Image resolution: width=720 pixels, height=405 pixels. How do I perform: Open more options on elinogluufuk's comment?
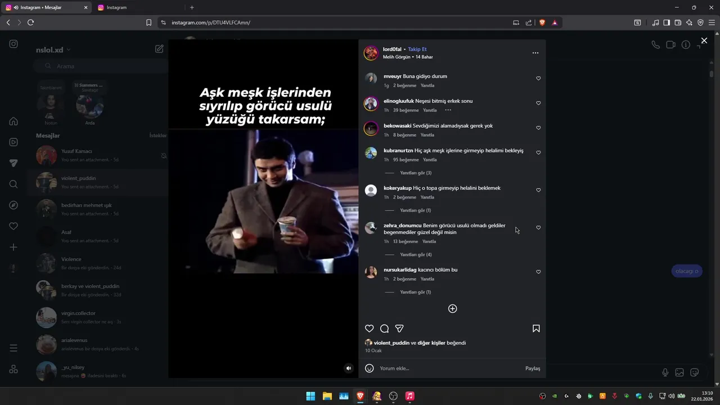tap(448, 110)
